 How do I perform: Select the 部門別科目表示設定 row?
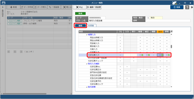(x=124, y=73)
